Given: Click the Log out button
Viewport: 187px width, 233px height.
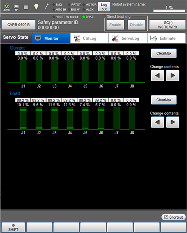Looking at the screenshot, I should tap(104, 7).
